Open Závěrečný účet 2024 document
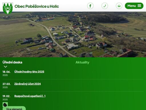Image resolution: width=146 pixels, height=110 pixels. pyautogui.click(x=28, y=84)
